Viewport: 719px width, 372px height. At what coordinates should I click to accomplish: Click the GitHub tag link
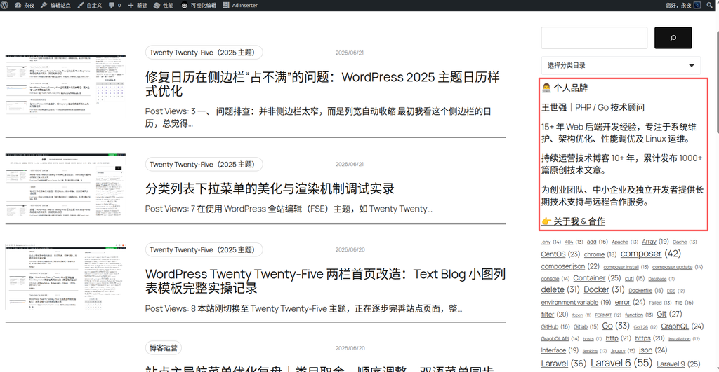(x=549, y=326)
